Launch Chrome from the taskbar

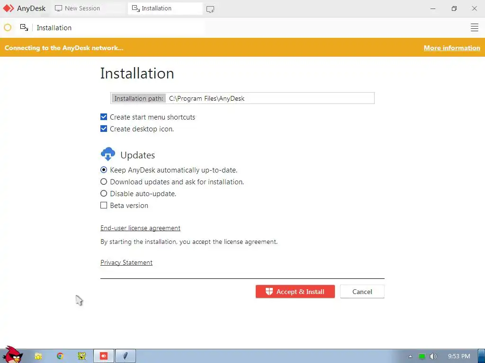[60, 356]
